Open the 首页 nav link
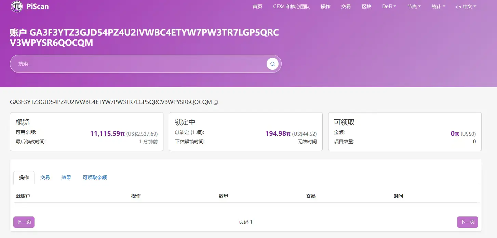Screen dimensions: 497x238 coord(257,6)
